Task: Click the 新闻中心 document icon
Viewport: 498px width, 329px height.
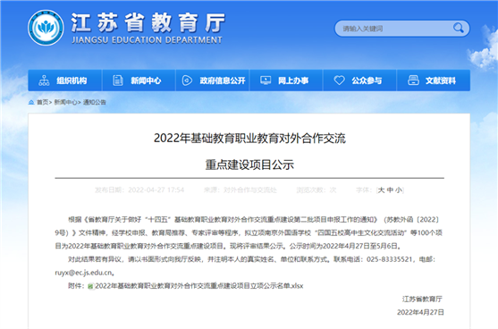Action: pos(118,80)
